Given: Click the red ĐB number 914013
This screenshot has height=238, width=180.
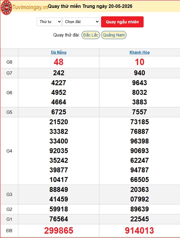Looking at the screenshot, I should [140, 230].
